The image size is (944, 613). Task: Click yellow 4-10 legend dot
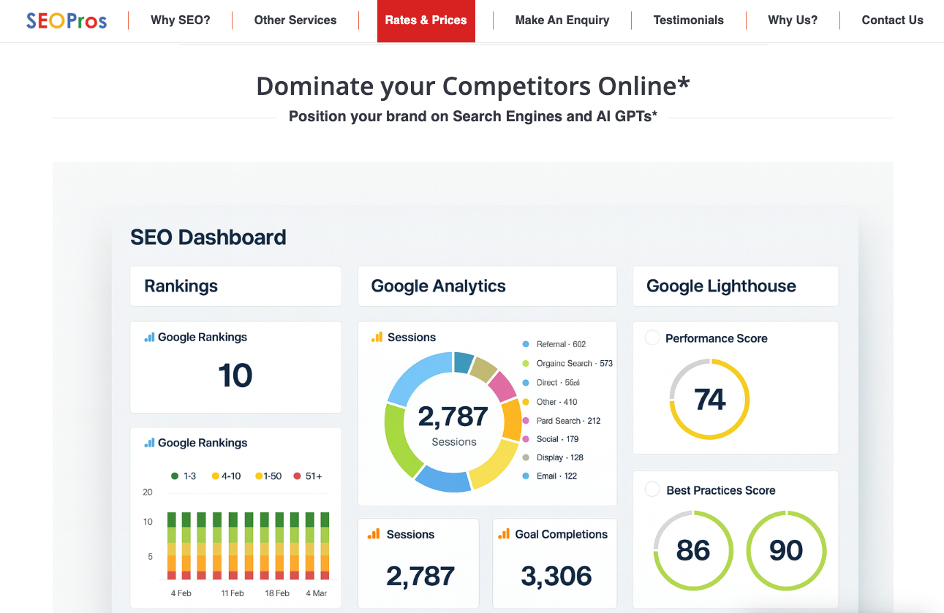[216, 476]
